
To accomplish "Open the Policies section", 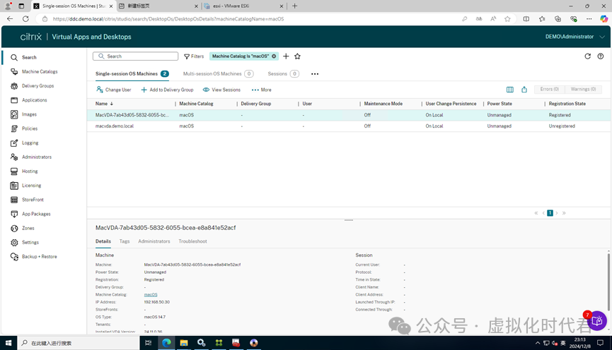I will point(30,128).
